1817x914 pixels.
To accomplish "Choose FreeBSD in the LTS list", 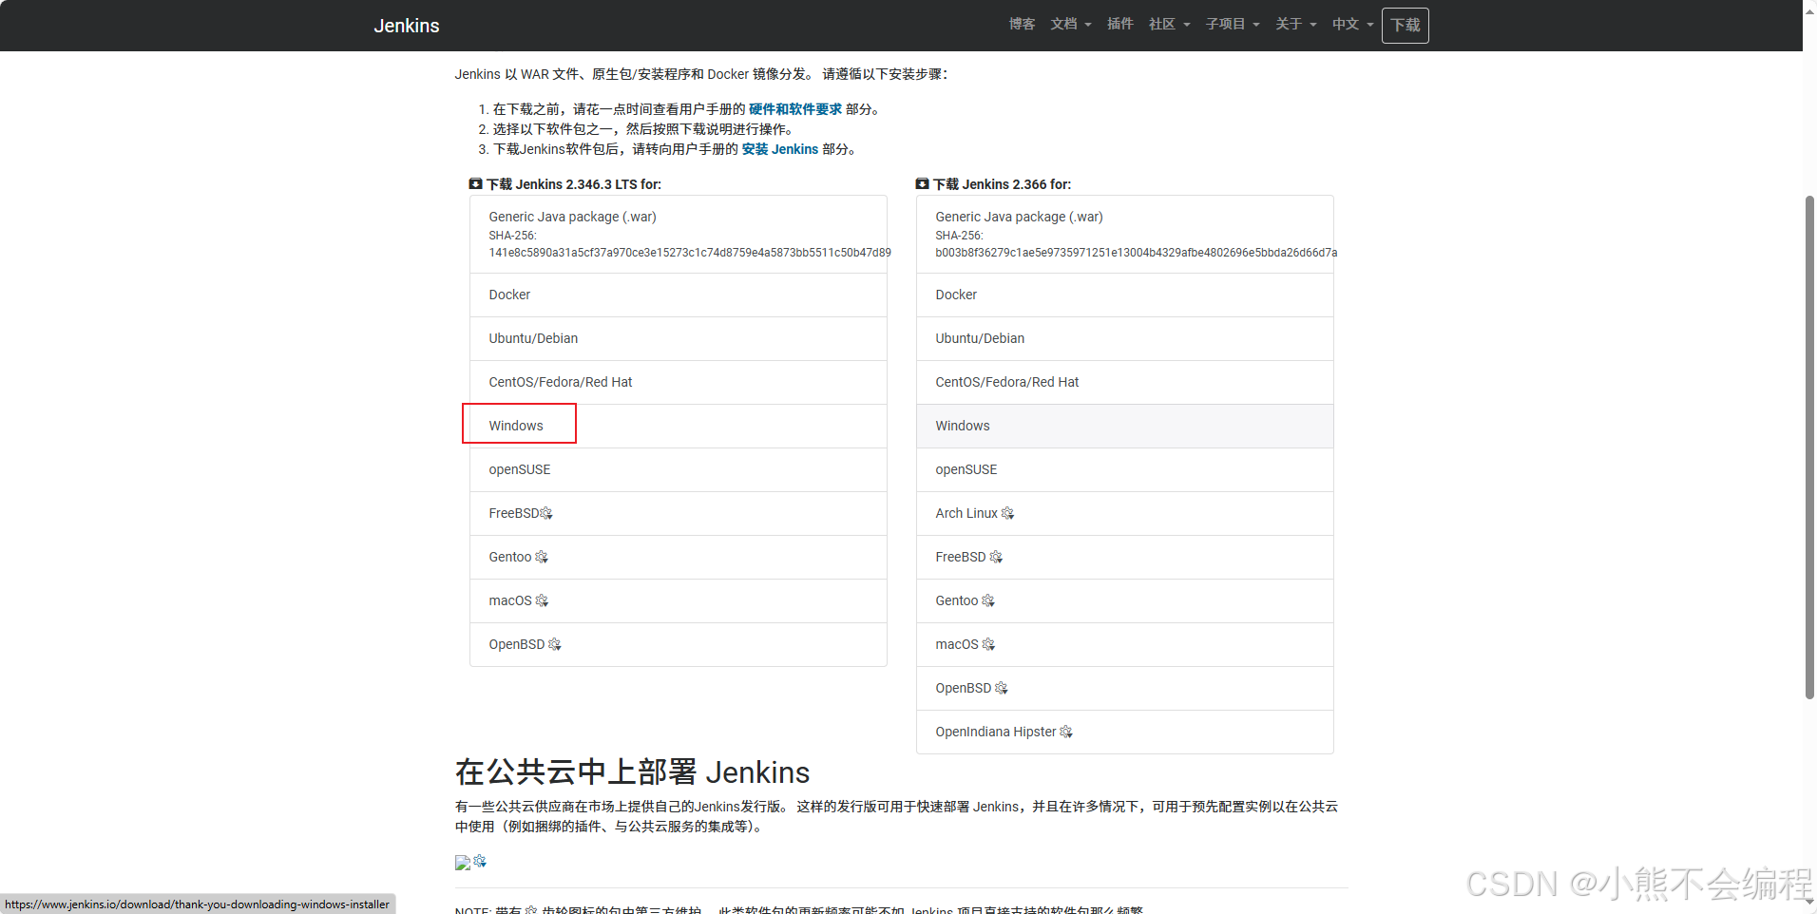I will coord(679,514).
